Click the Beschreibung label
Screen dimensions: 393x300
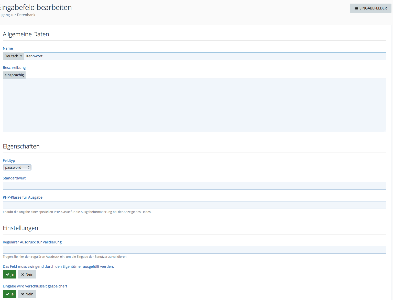click(14, 68)
